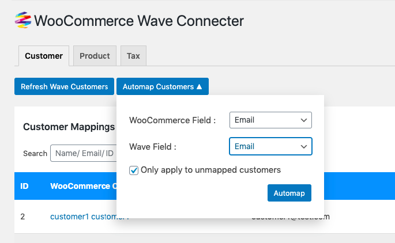Focus the Name/Email/ID search field
Viewport: 395px width, 243px height.
84,153
